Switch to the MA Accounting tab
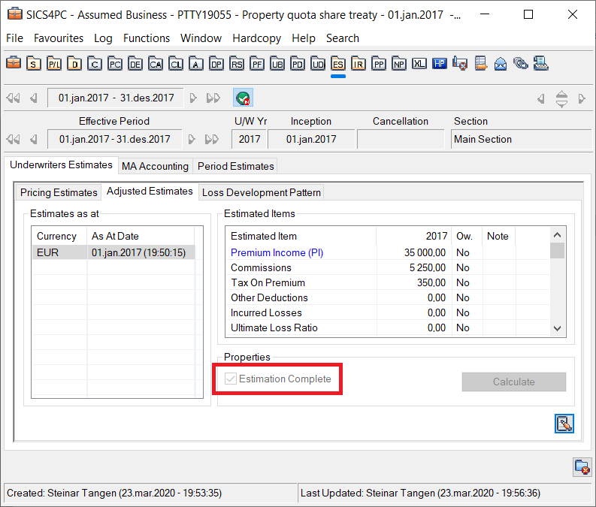This screenshot has width=596, height=507. click(x=155, y=166)
